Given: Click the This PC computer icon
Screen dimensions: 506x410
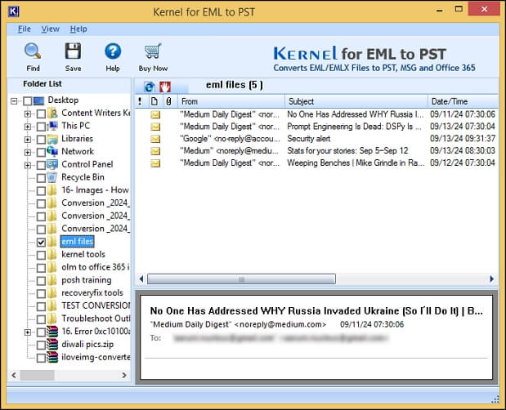Looking at the screenshot, I should 52,126.
